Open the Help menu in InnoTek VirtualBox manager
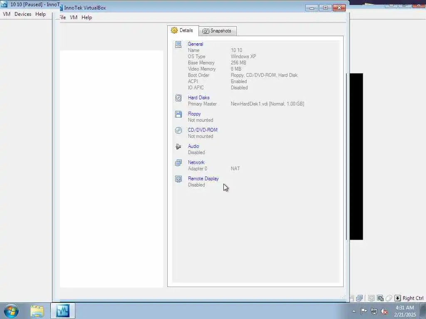This screenshot has height=319, width=426. point(87,17)
